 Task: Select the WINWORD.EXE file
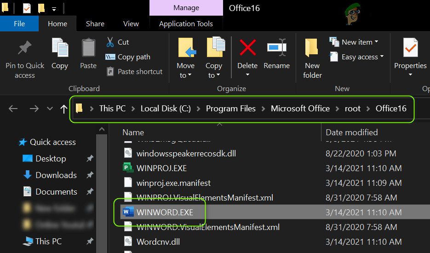pyautogui.click(x=165, y=212)
